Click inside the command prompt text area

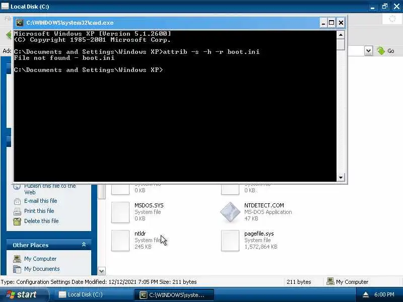point(175,106)
